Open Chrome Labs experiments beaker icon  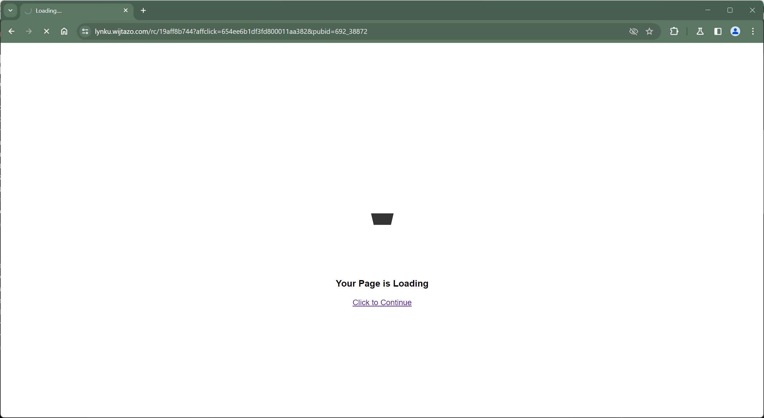click(700, 31)
